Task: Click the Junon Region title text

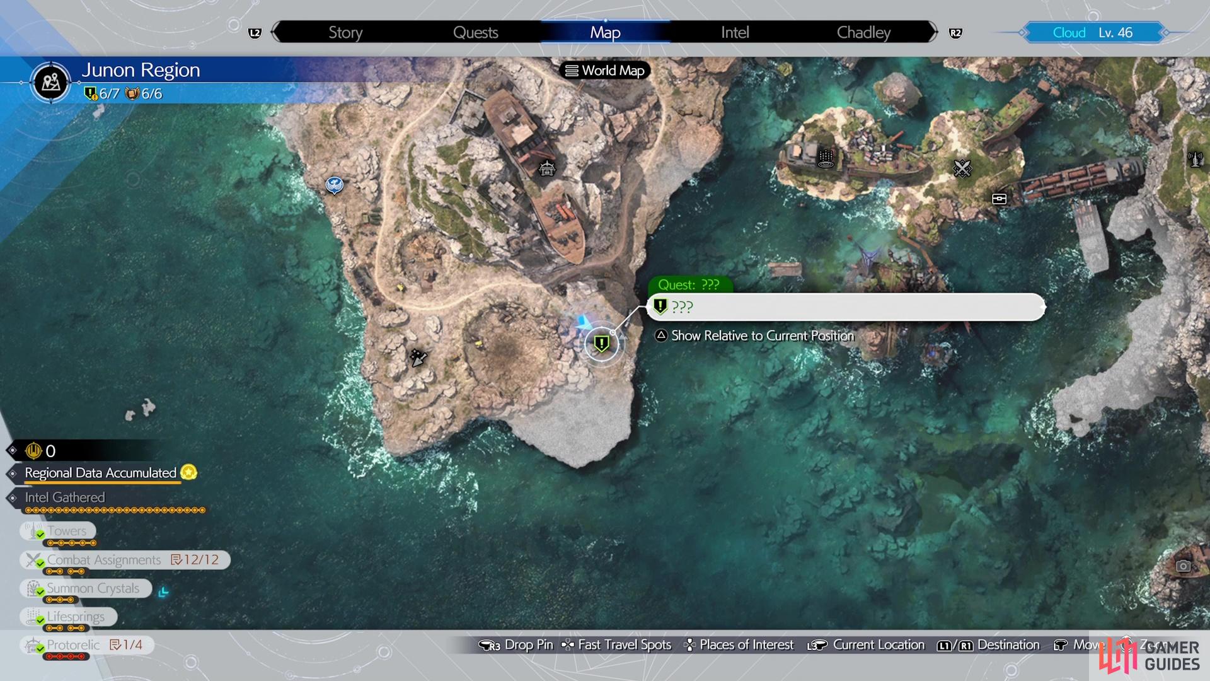Action: tap(141, 70)
